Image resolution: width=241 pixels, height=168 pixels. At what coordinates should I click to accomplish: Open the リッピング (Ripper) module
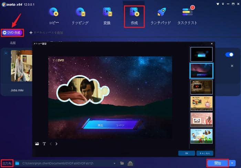click(x=80, y=16)
